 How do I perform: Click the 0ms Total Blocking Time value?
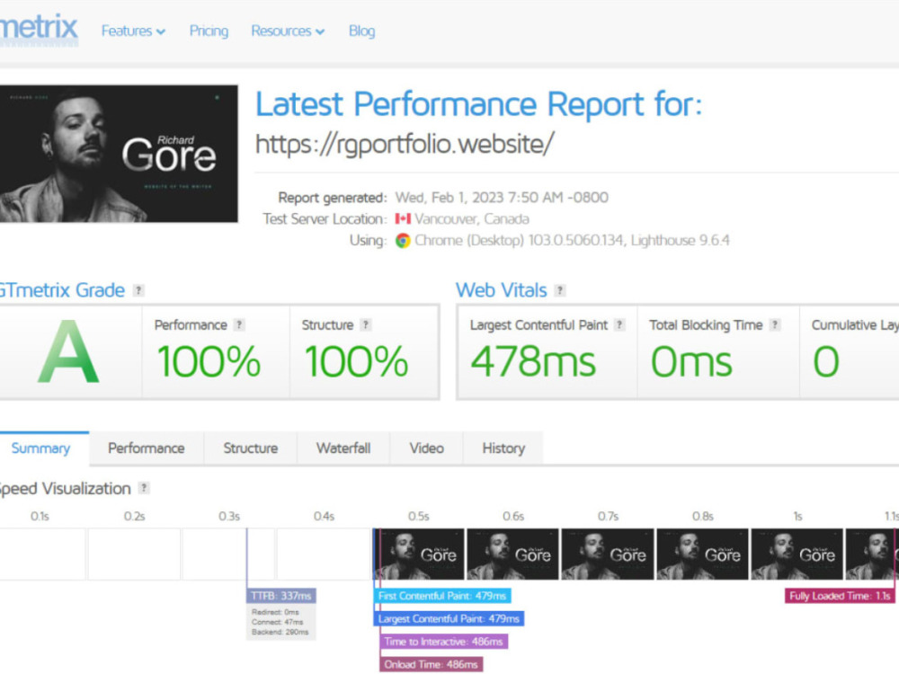(691, 361)
